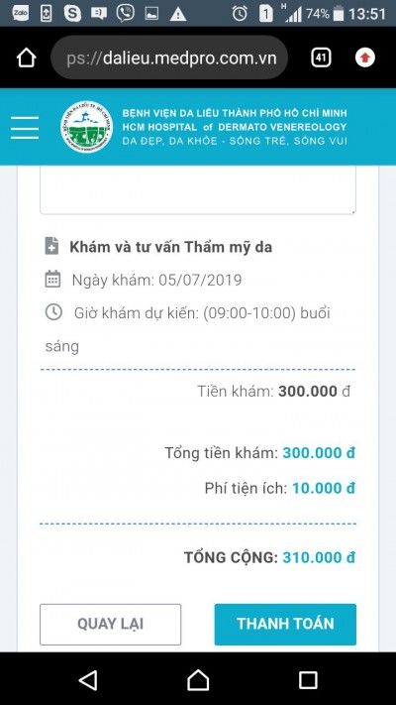The image size is (396, 705).
Task: Tap the Skype notification icon
Action: tap(72, 14)
